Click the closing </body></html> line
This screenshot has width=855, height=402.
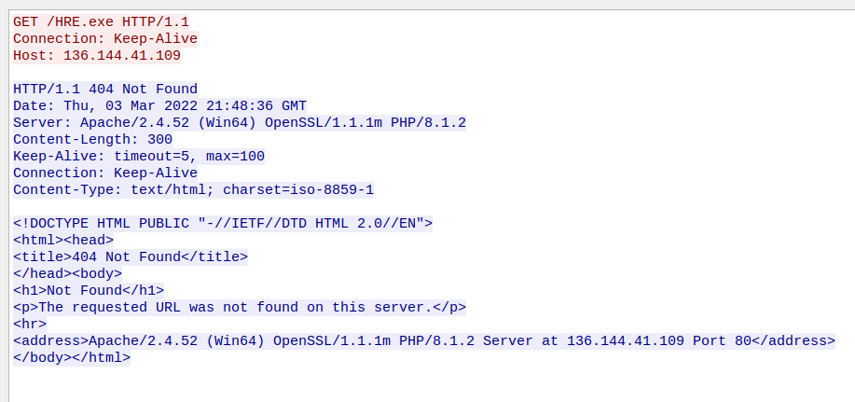71,357
